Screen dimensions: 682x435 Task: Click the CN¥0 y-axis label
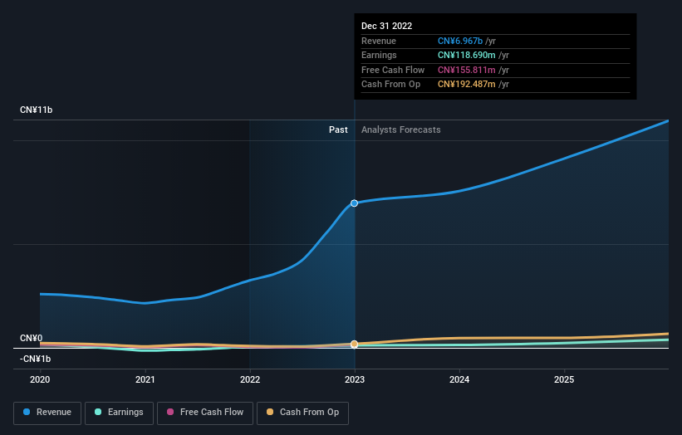pyautogui.click(x=32, y=338)
